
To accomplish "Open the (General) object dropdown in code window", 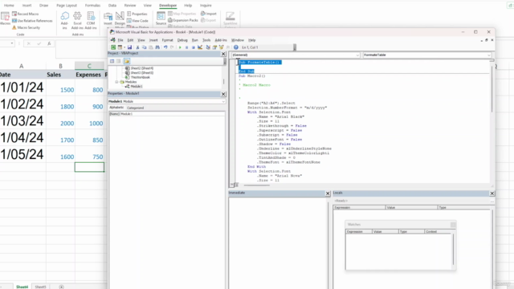I will click(x=357, y=55).
